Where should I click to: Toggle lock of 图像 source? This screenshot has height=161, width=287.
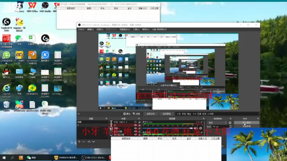pos(139,128)
